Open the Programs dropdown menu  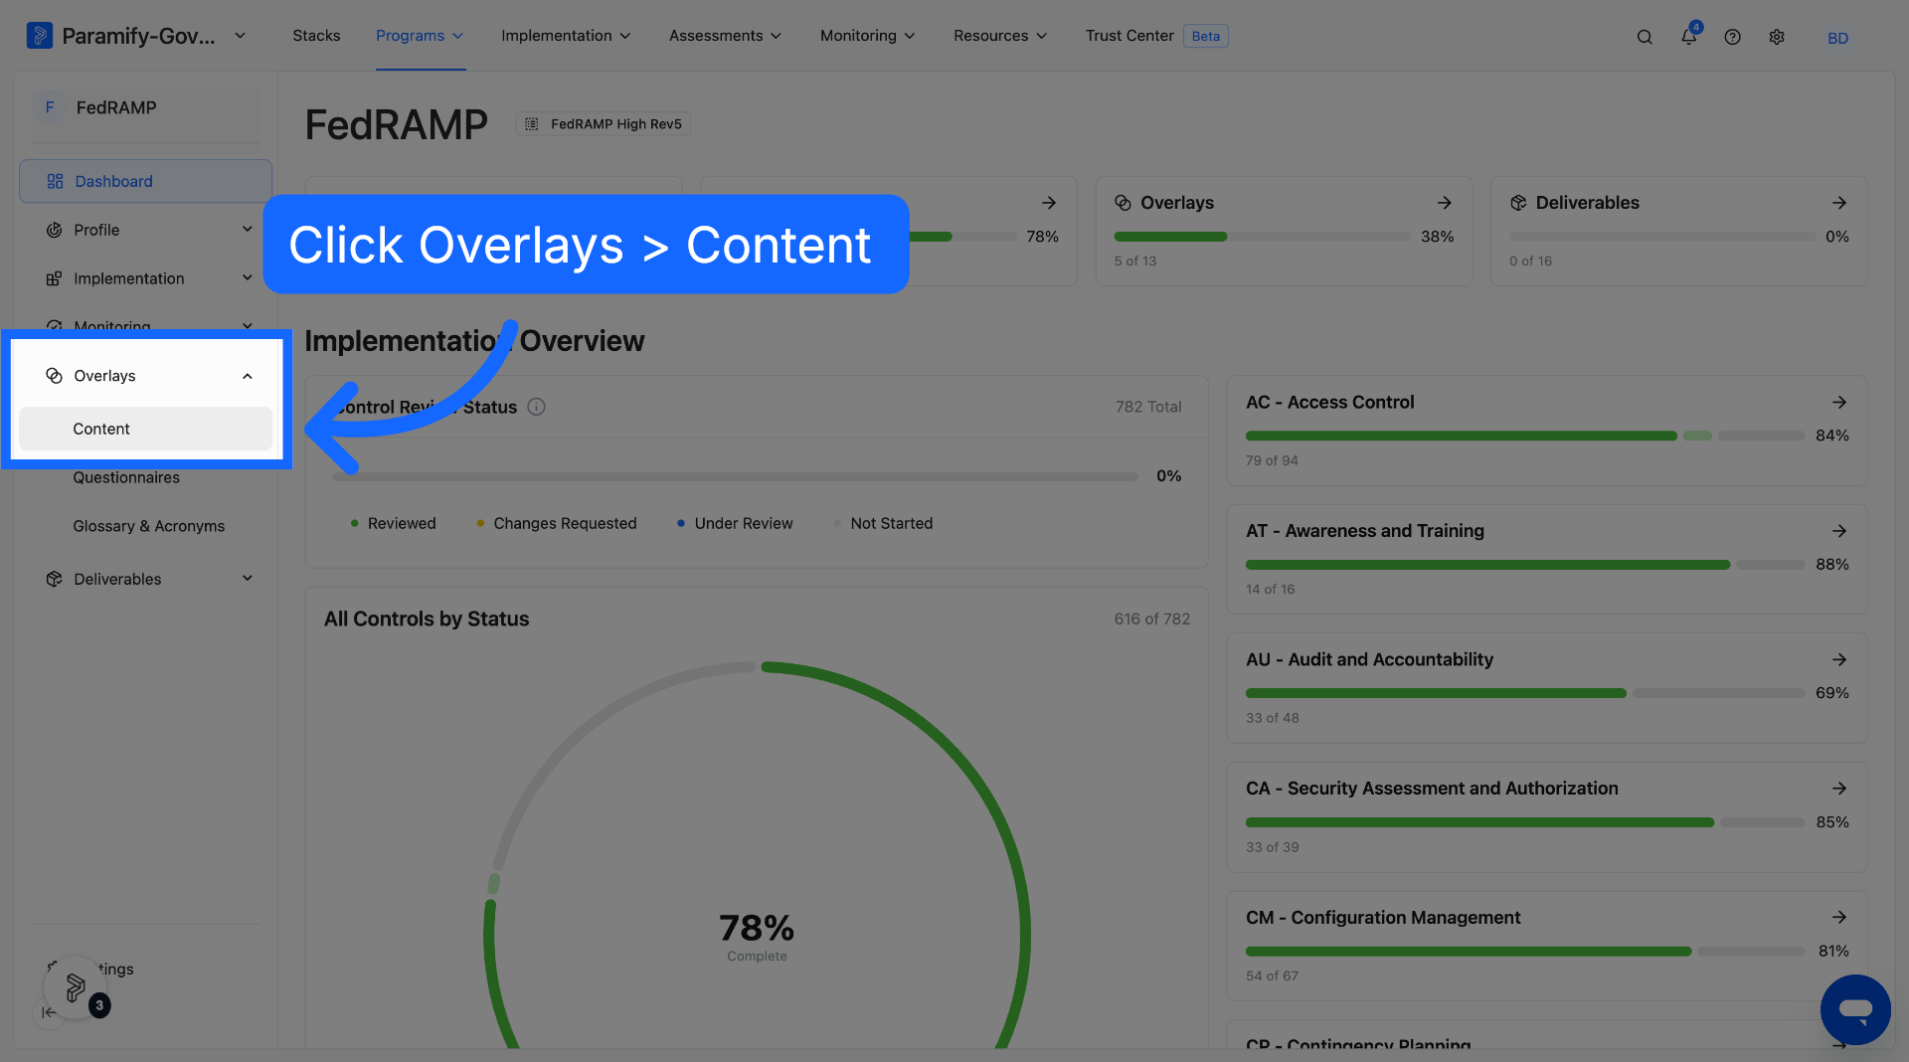[420, 36]
